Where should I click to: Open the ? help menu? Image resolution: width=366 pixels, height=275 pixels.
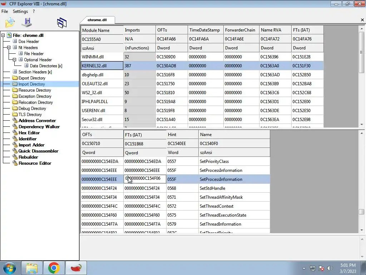[x=34, y=11]
